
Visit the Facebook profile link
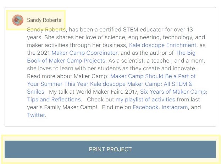coord(145,107)
